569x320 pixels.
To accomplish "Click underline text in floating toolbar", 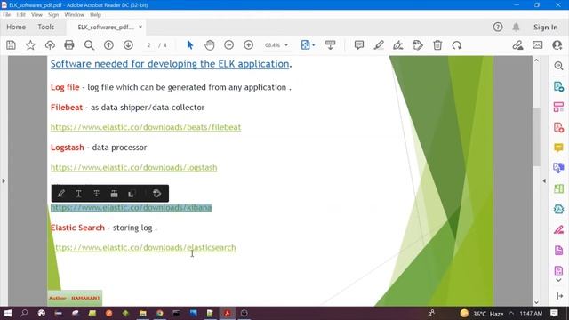I will [78, 194].
